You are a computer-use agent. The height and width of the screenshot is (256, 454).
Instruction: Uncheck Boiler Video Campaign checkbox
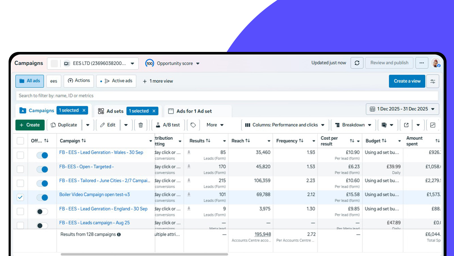[x=20, y=197]
